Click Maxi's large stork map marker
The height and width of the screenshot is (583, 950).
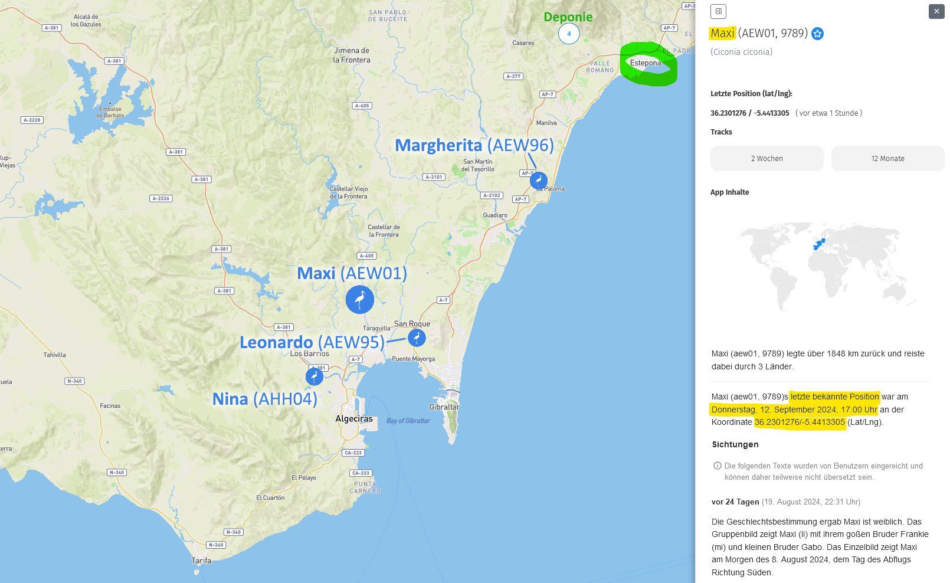359,300
